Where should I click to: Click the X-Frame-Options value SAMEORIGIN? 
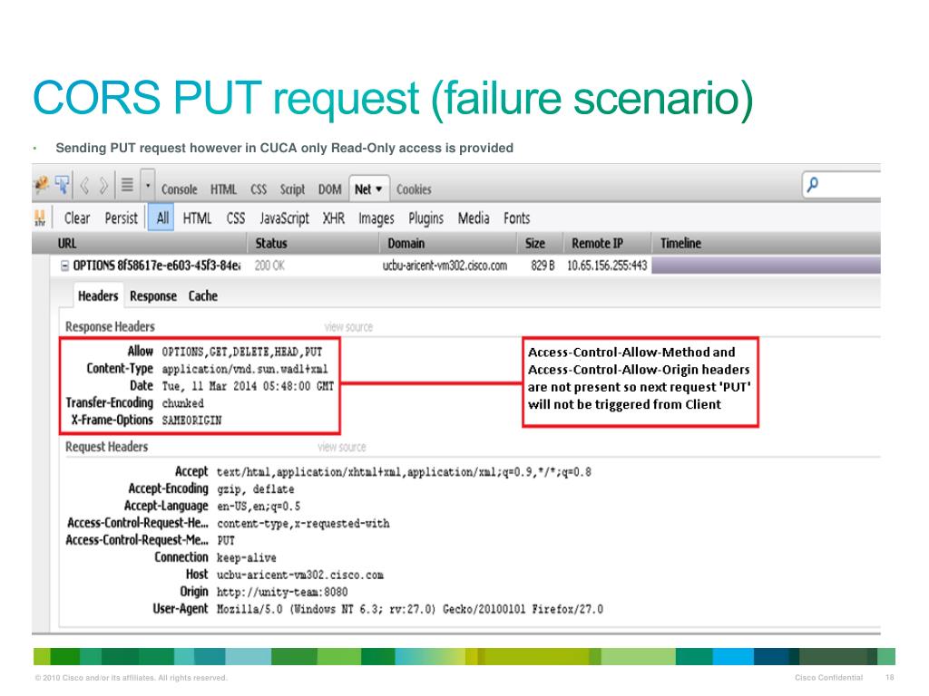point(191,420)
